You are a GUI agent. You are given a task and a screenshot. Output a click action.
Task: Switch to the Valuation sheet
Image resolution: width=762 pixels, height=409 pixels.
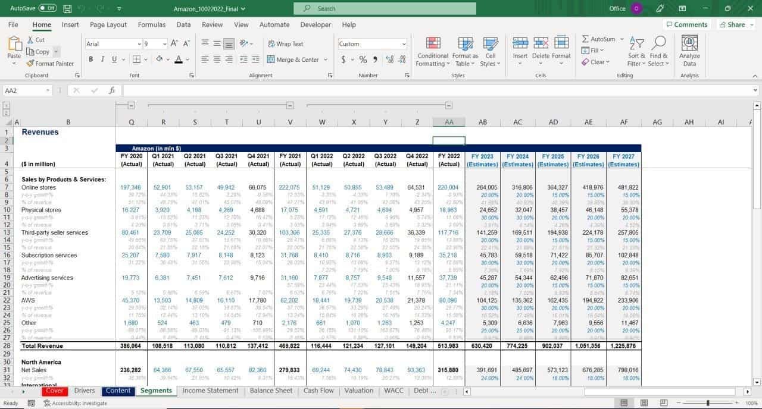point(359,391)
